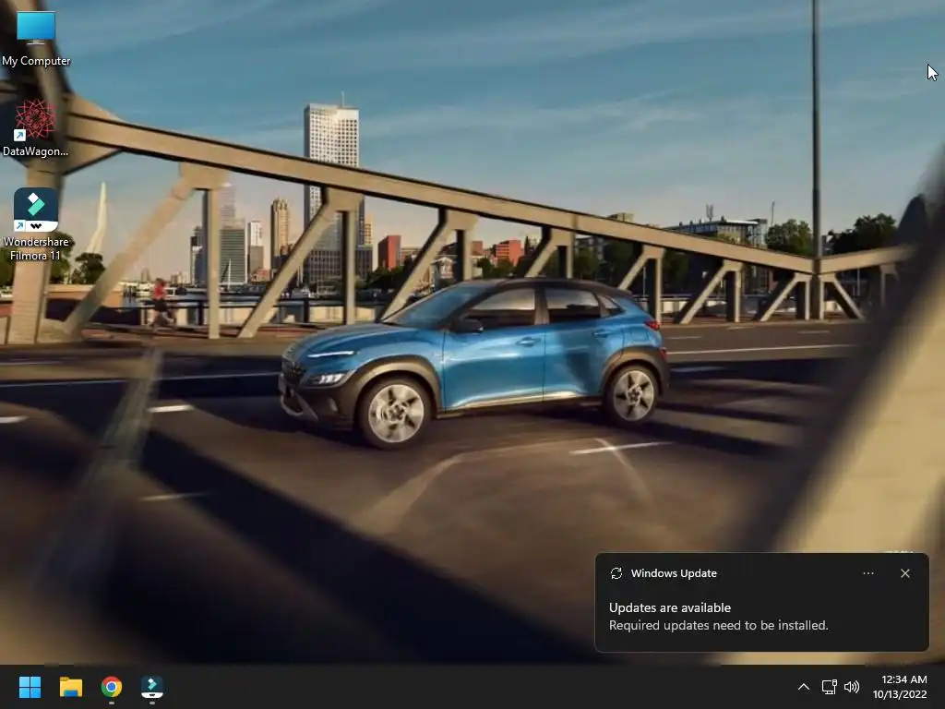The width and height of the screenshot is (945, 709).
Task: Dismiss the Windows Update notification
Action: click(x=904, y=573)
